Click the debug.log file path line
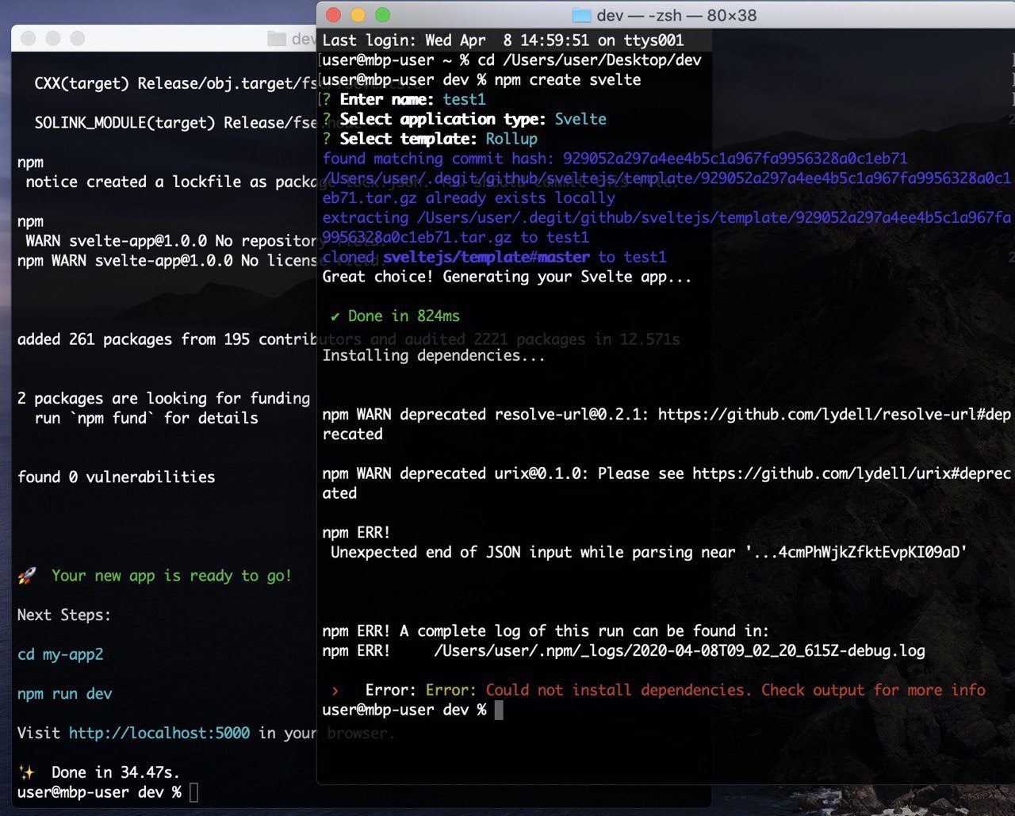The image size is (1015, 816). click(x=624, y=651)
